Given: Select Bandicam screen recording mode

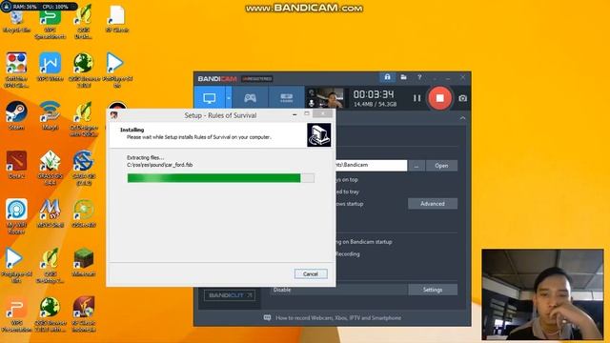Looking at the screenshot, I should (x=210, y=98).
